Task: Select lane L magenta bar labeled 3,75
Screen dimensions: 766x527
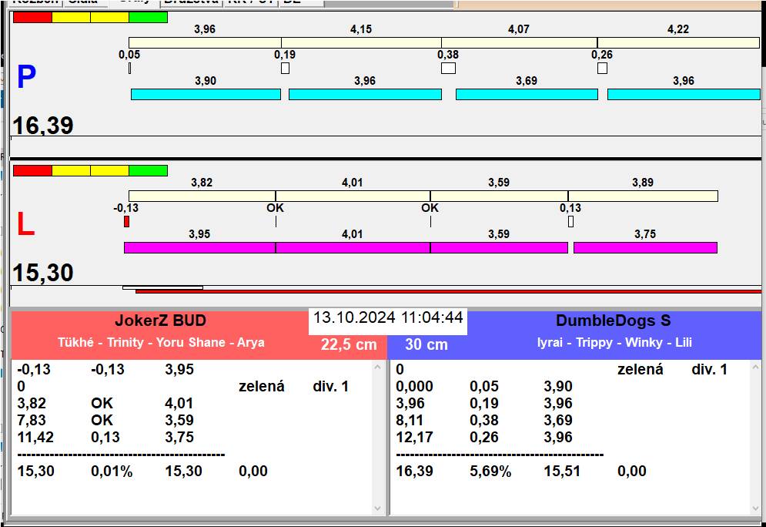Action: 645,247
